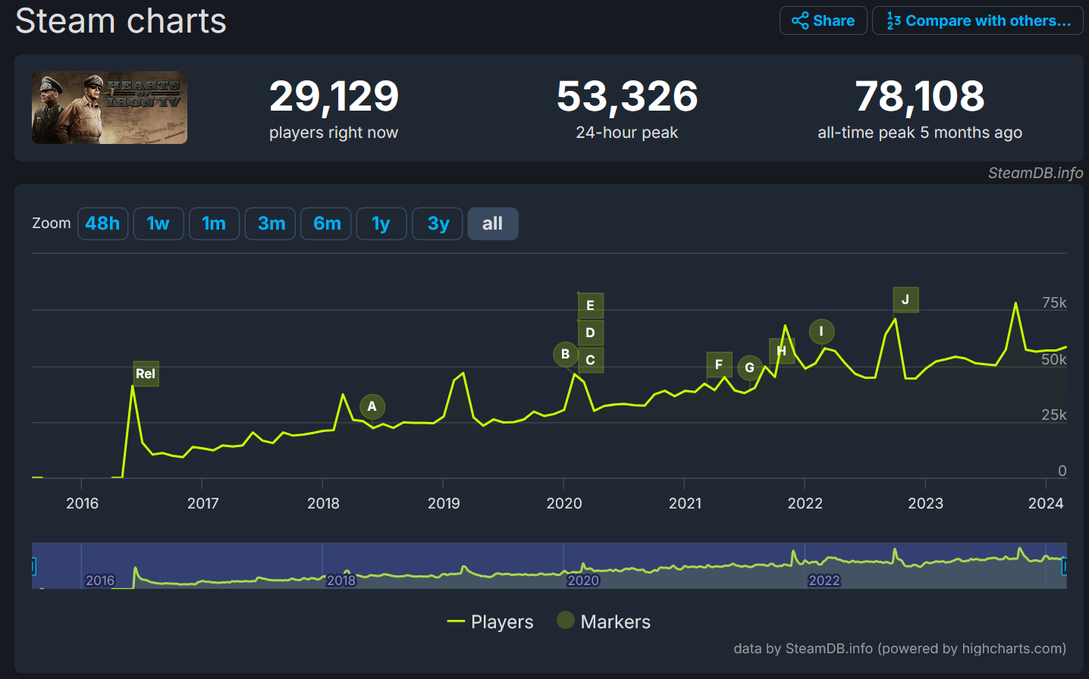Open SteamDB.info credit link

coord(1035,173)
